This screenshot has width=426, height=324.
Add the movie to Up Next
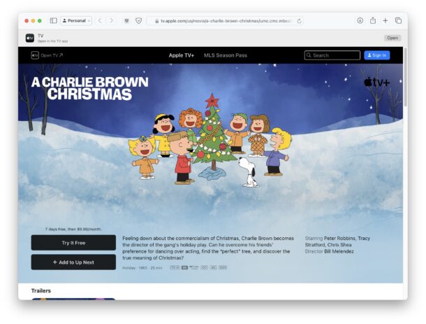73,262
